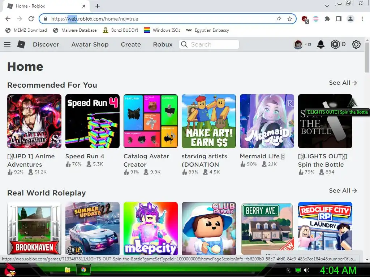The width and height of the screenshot is (370, 277).
Task: Open the Robux menu item
Action: pos(163,44)
